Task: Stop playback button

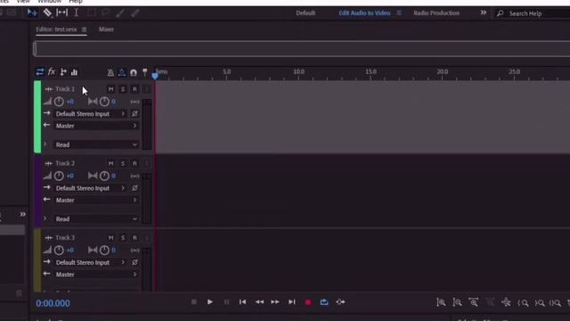Action: coord(194,302)
